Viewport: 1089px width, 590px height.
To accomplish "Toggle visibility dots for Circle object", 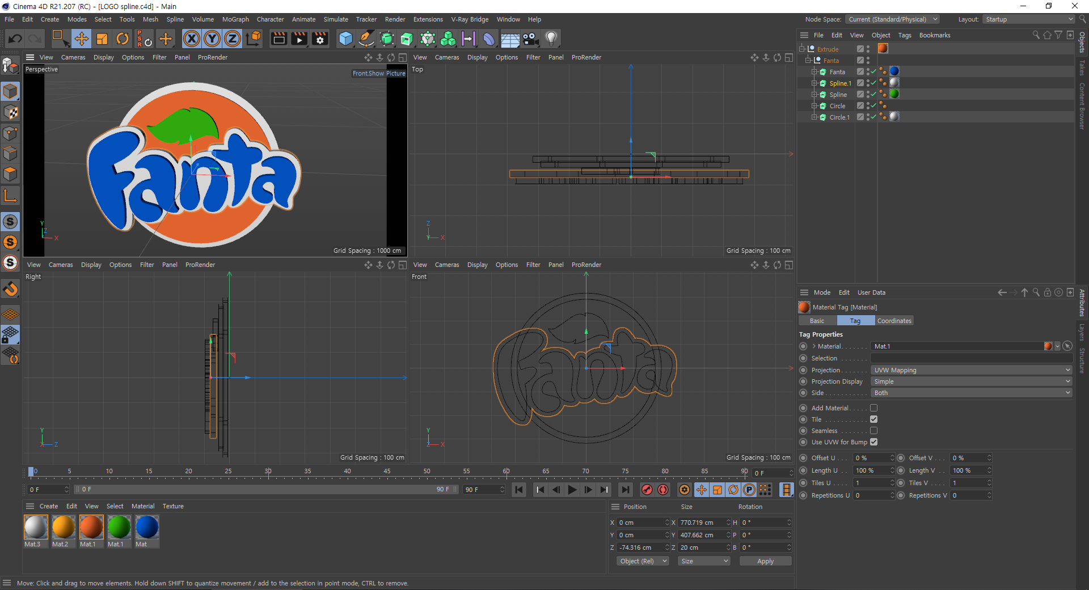I will [x=868, y=105].
